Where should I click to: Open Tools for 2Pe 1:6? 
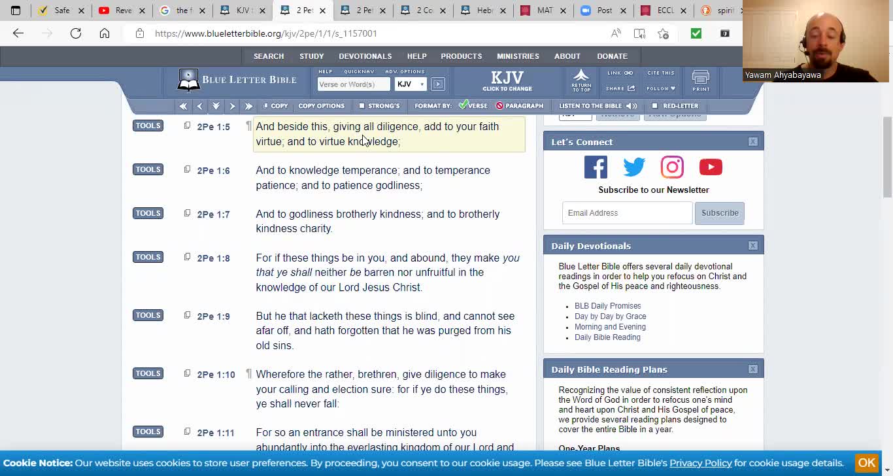tap(148, 169)
